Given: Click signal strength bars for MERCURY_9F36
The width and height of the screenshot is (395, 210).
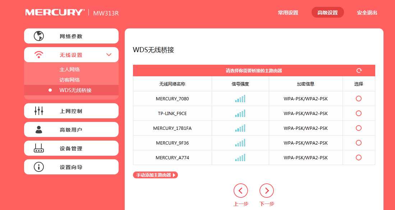Looking at the screenshot, I should pos(240,143).
